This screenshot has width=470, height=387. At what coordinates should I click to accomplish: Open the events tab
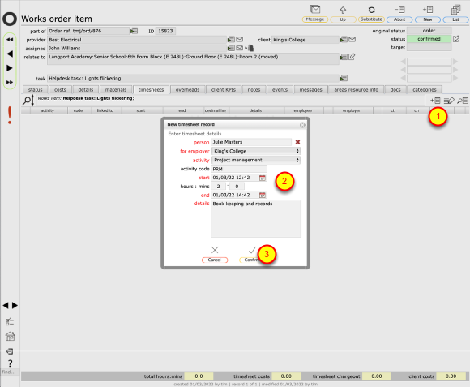click(x=280, y=90)
